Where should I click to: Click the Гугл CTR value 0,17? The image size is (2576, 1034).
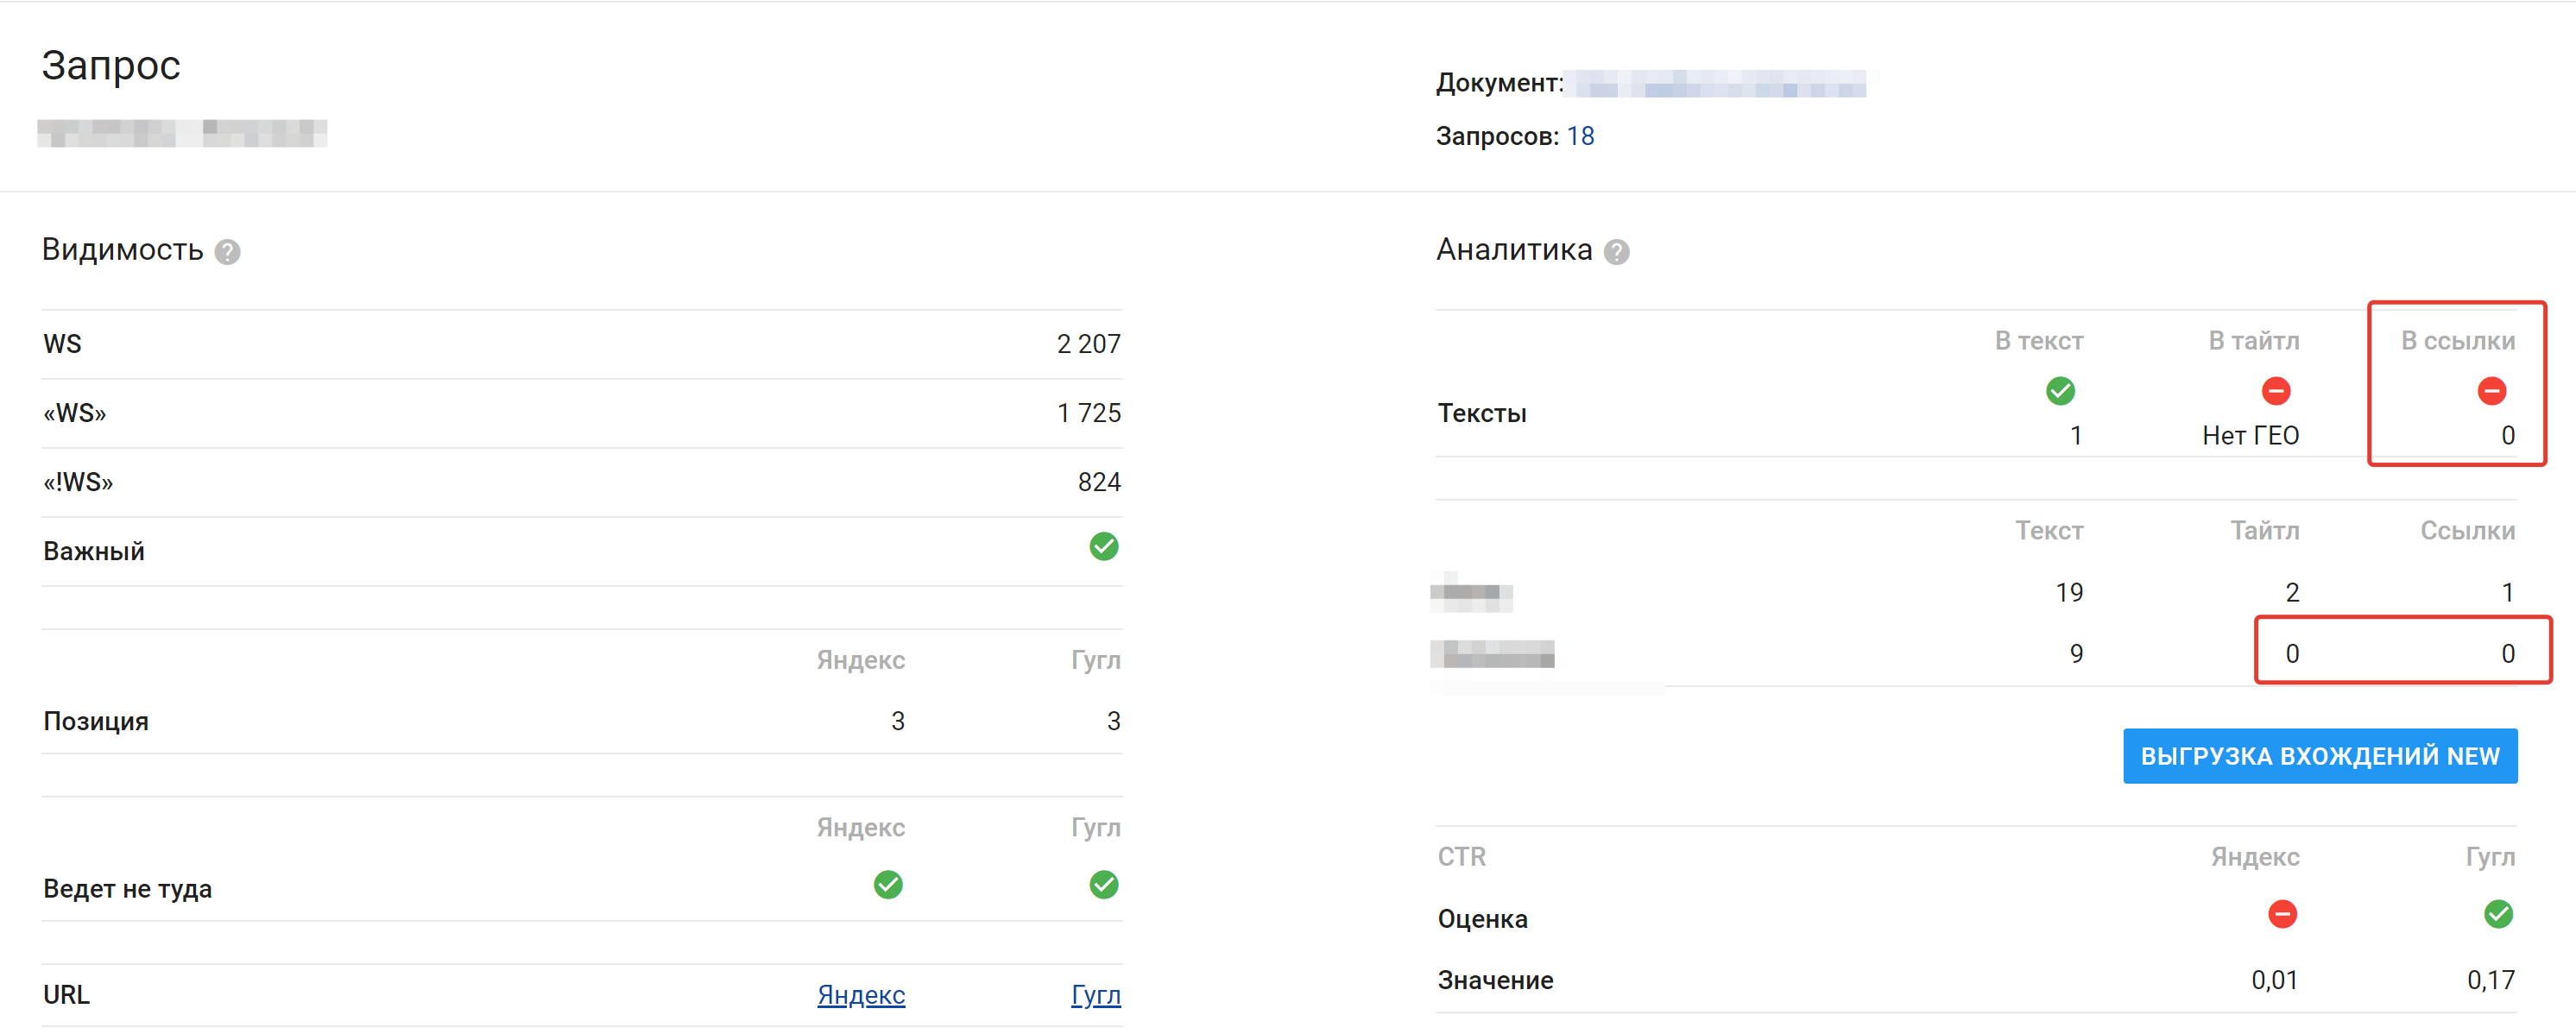[2490, 980]
